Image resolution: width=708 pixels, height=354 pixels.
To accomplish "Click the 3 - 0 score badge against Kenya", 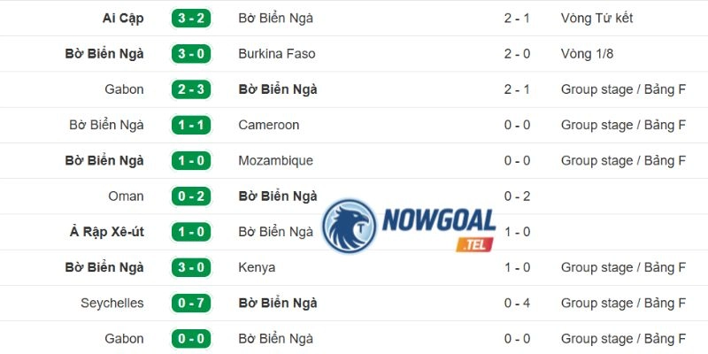I will point(191,267).
